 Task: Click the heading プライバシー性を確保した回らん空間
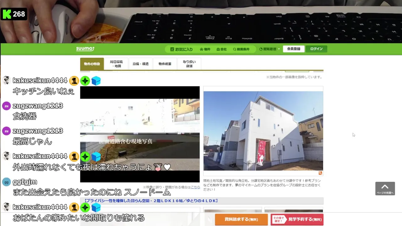click(151, 201)
